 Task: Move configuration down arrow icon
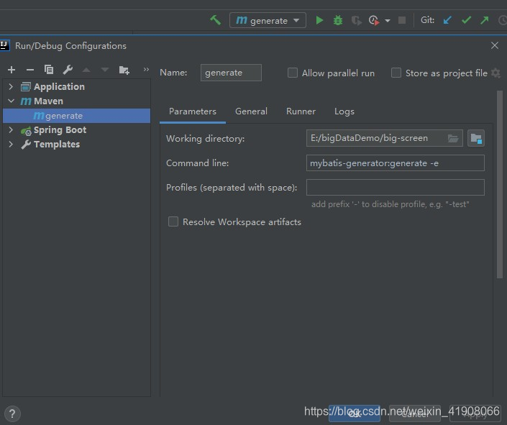pos(105,70)
